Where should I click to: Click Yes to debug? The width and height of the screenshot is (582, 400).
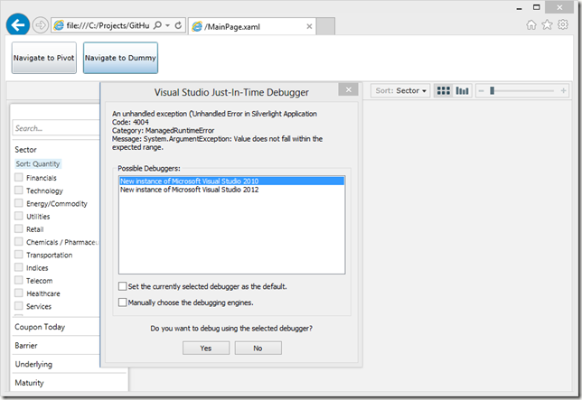206,349
